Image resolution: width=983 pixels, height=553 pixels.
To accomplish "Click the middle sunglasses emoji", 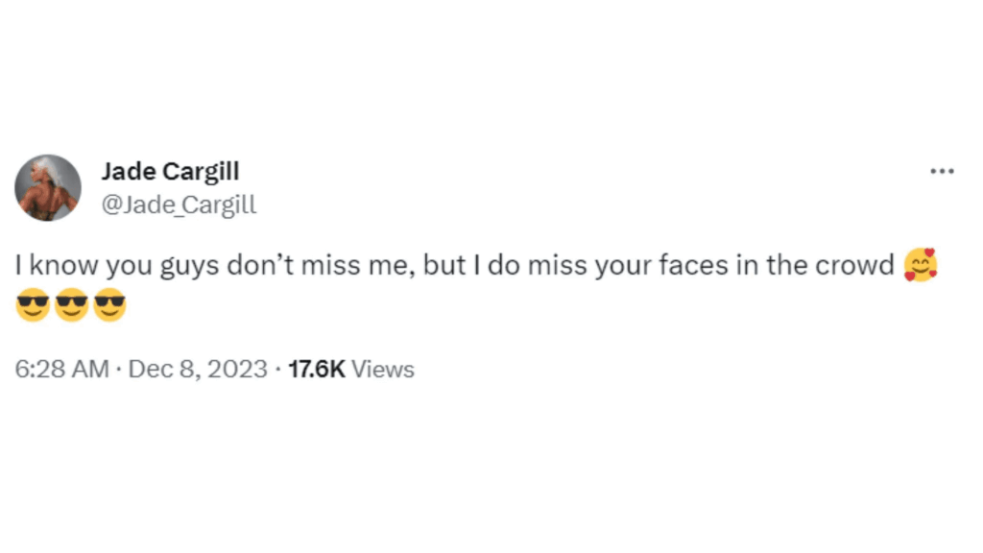I will point(72,305).
